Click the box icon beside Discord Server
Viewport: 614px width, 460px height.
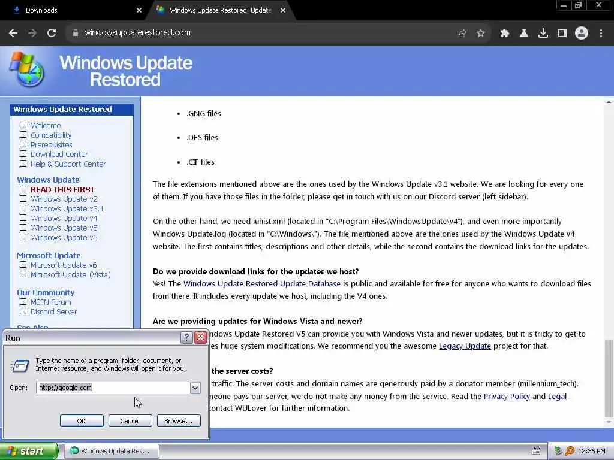[23, 311]
